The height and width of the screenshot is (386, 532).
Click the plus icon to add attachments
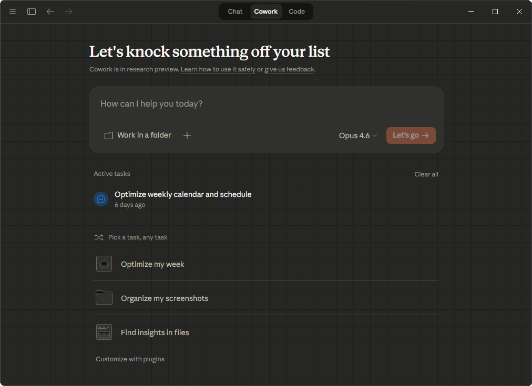187,135
